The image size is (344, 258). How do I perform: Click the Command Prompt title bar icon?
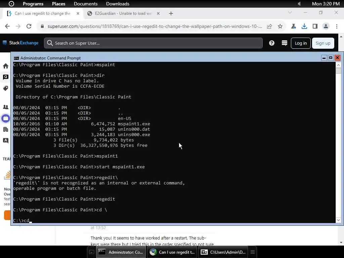click(16, 58)
